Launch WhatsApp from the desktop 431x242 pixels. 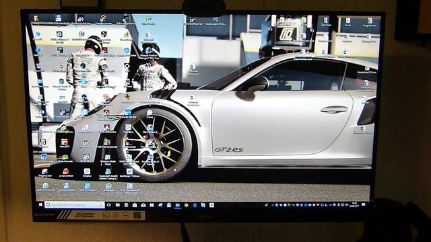pos(109,188)
